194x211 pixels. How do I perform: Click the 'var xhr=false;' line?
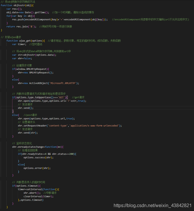pos(22,59)
